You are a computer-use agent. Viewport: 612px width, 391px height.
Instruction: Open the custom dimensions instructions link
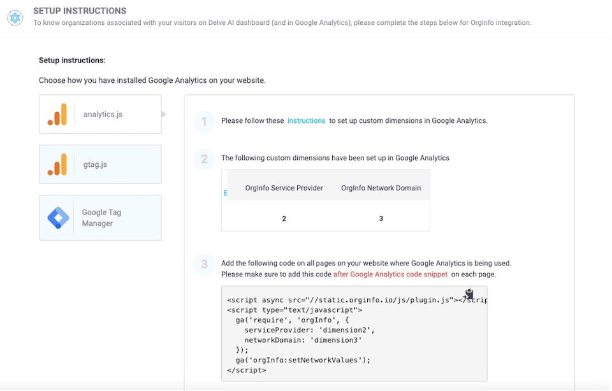[x=308, y=120]
